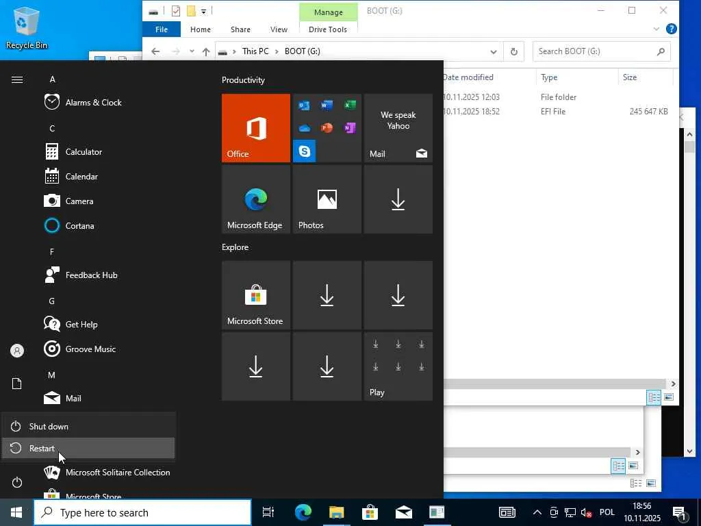Go up one folder level
The image size is (701, 526).
[x=205, y=51]
